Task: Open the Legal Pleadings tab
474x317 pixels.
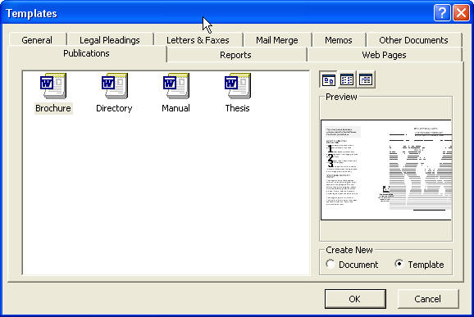Action: point(110,40)
